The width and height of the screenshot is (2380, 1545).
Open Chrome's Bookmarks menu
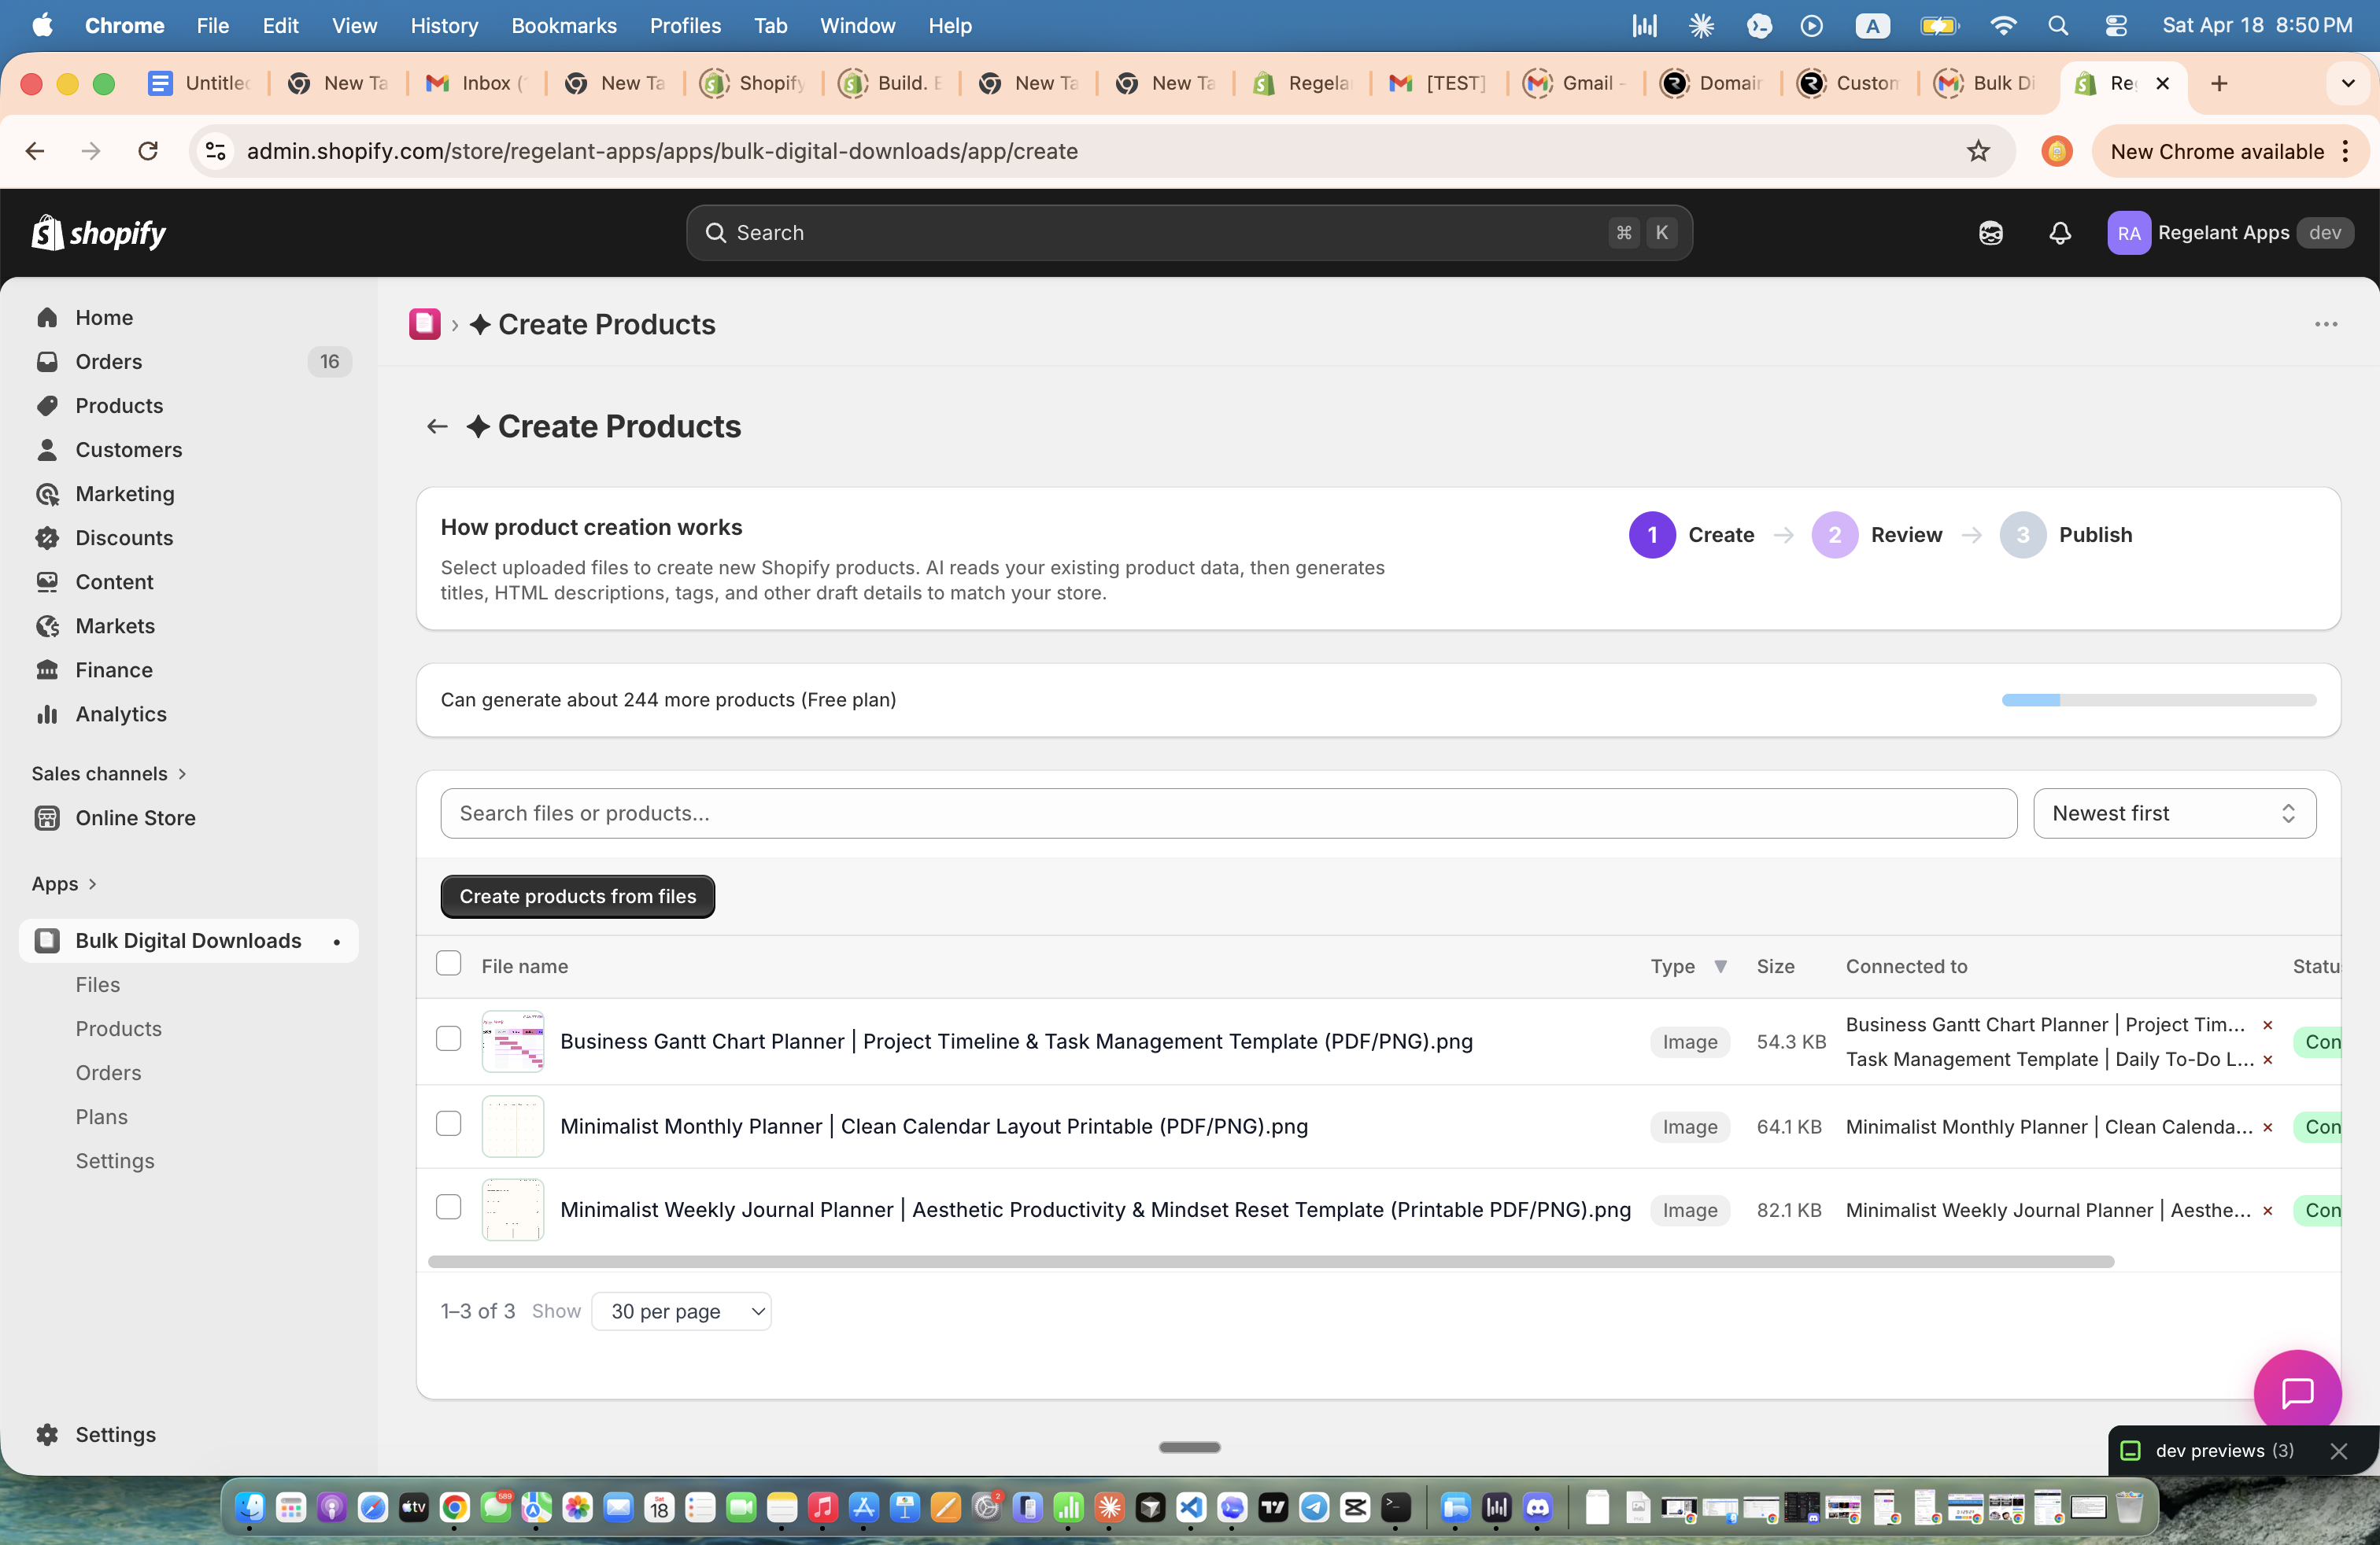point(563,25)
